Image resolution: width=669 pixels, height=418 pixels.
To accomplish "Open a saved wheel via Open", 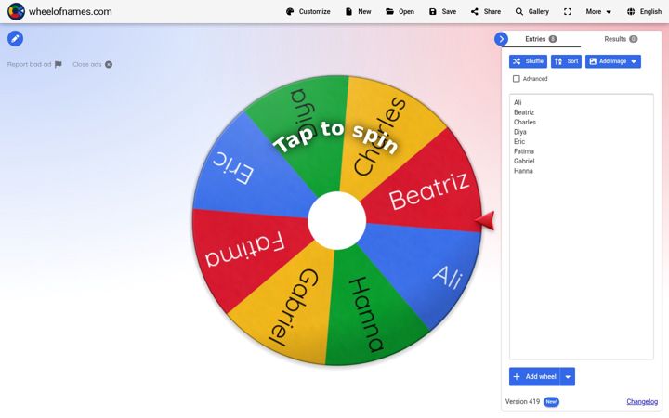I will 400,11.
